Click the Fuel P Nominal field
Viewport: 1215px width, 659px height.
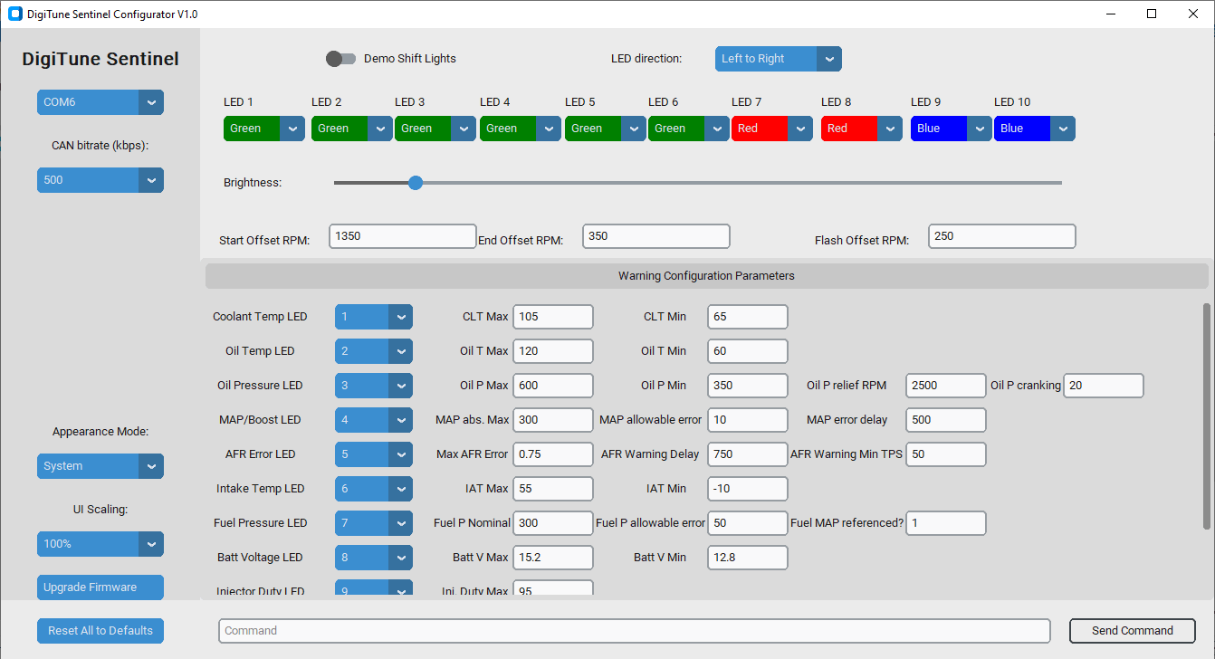553,523
